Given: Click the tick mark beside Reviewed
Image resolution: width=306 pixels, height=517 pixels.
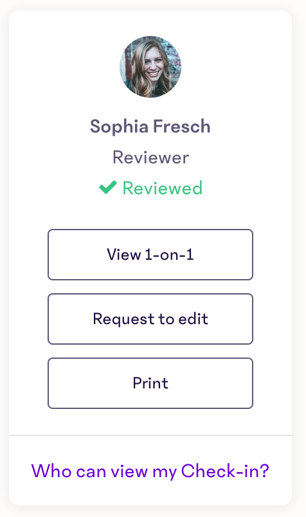Looking at the screenshot, I should click(108, 187).
